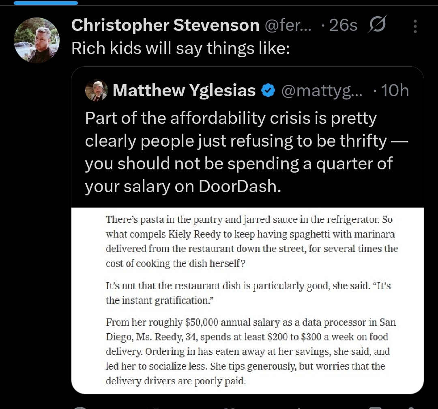Open the tweet via 26s timestamp

(x=343, y=26)
